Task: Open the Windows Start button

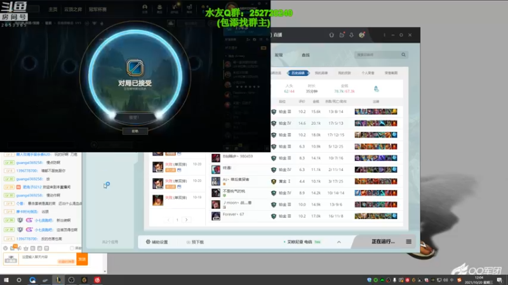Action: point(6,280)
